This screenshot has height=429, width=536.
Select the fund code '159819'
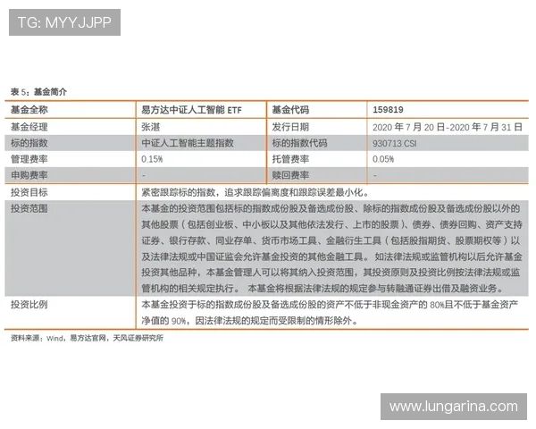(388, 110)
